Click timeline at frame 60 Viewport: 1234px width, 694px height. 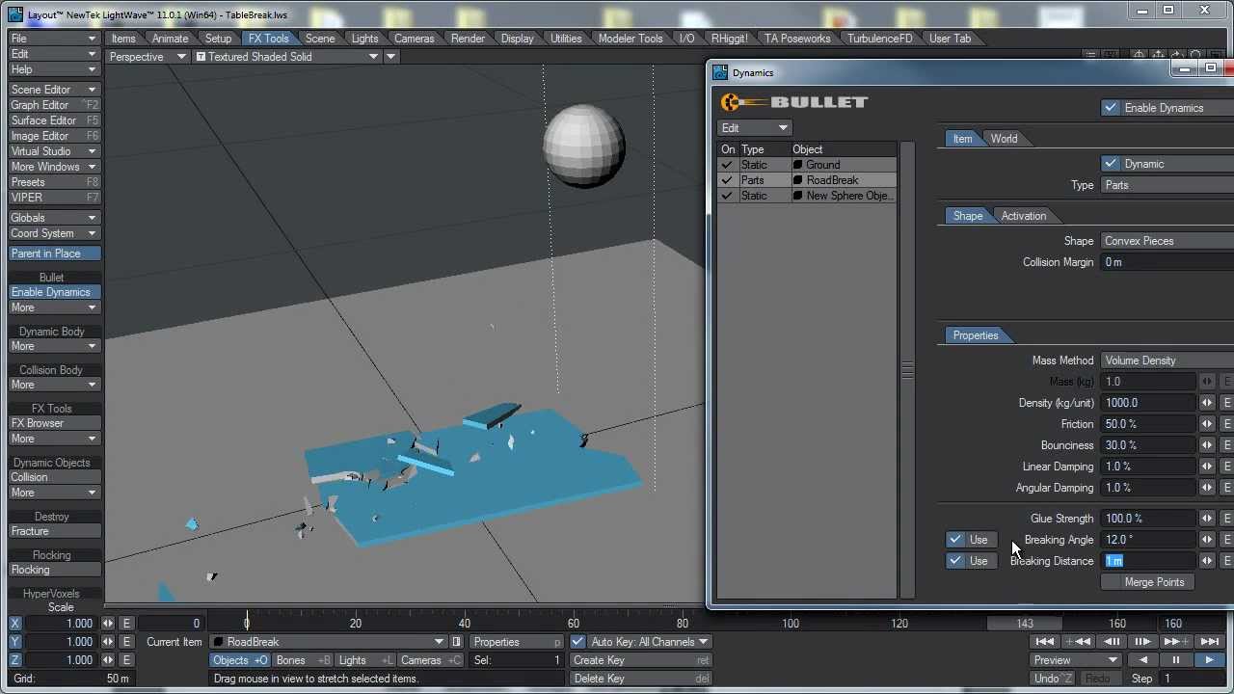click(574, 624)
